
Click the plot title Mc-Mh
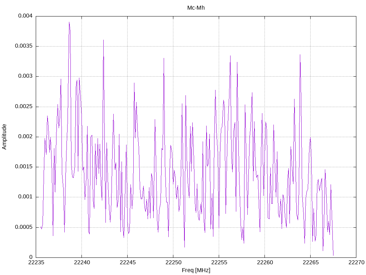coord(196,8)
